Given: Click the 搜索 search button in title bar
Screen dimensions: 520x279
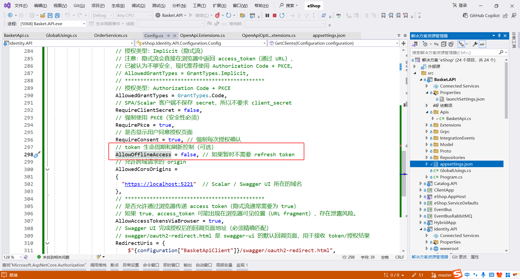Looking at the screenshot, I should coord(289,5).
